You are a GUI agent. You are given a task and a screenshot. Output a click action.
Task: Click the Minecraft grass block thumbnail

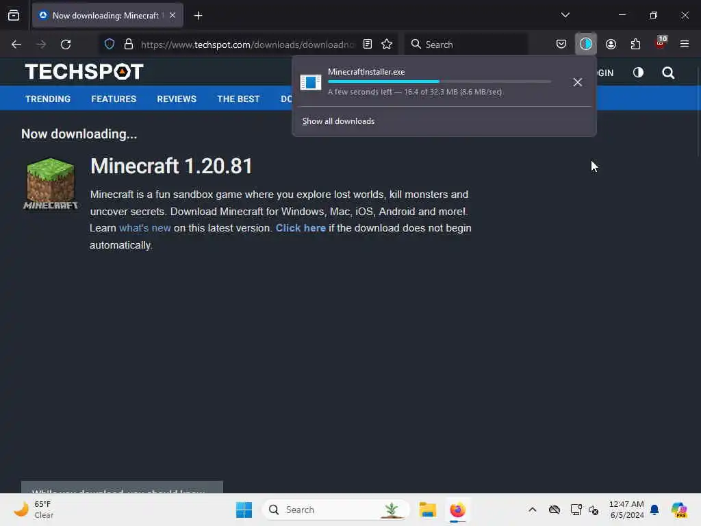[51, 184]
